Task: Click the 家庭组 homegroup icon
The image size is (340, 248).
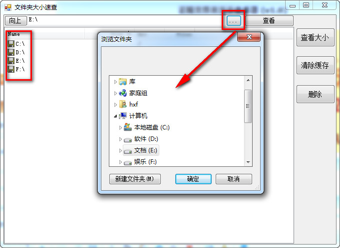Action: (123, 93)
